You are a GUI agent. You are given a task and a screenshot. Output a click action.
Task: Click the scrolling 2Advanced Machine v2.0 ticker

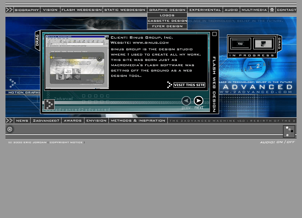[x=232, y=121]
